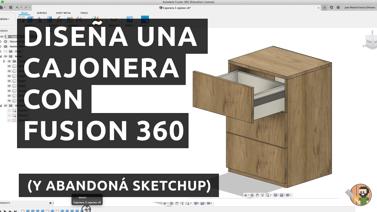Open a new design tab with plus
The height and width of the screenshot is (212, 377).
[325, 8]
